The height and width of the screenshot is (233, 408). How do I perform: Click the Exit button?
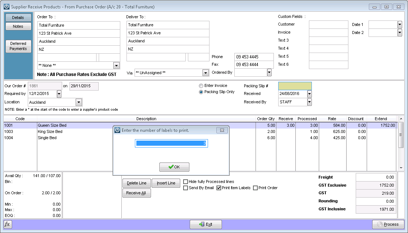tap(206, 224)
